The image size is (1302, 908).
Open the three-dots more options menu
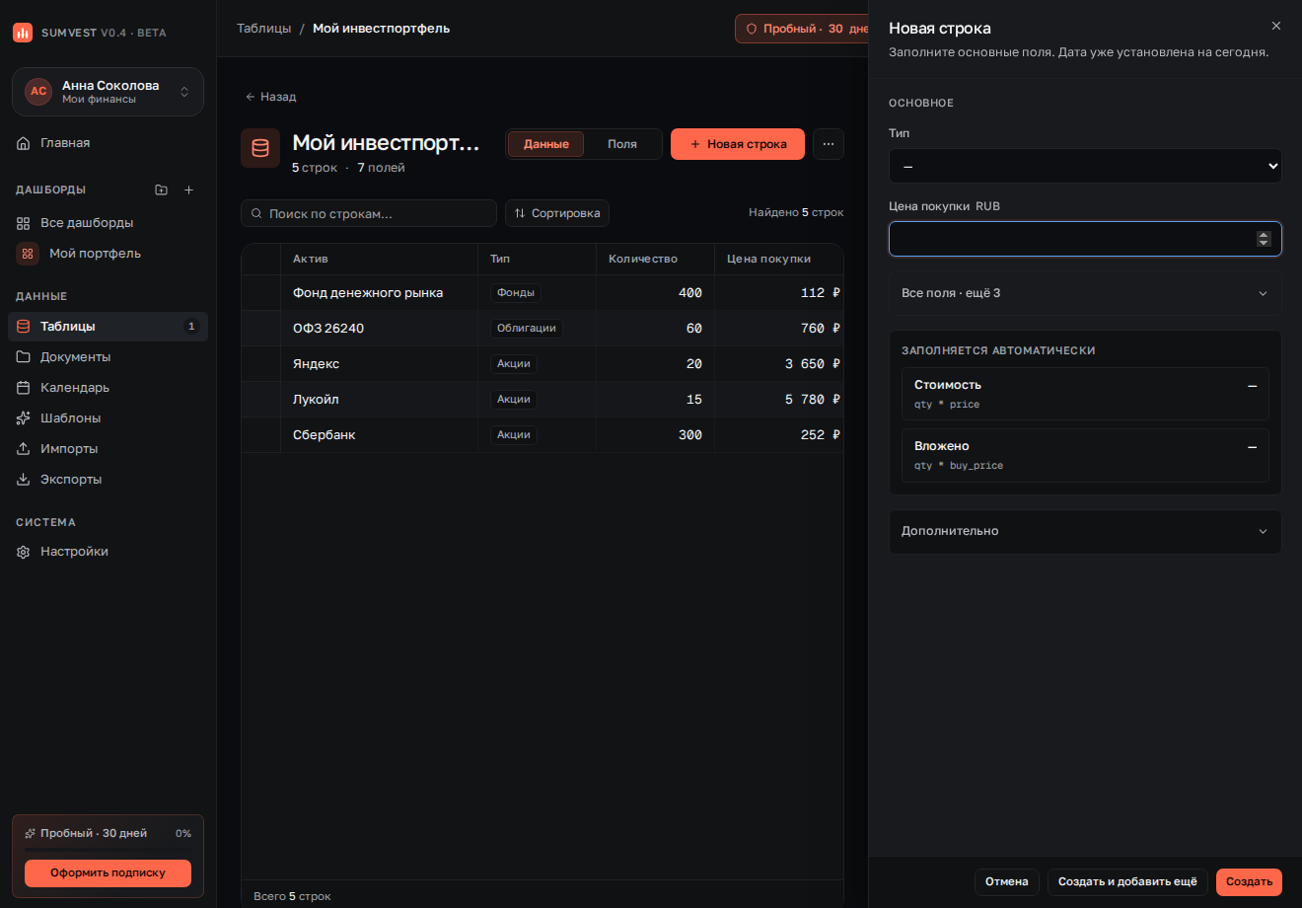pyautogui.click(x=829, y=144)
